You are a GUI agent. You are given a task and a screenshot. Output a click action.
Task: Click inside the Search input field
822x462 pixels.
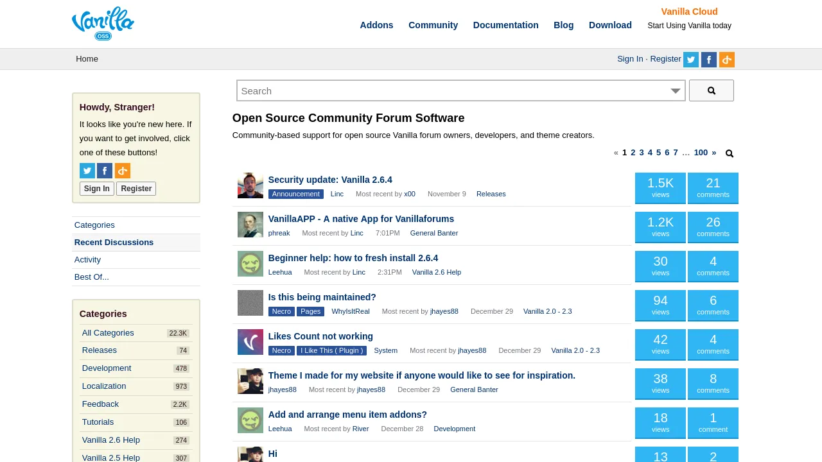(450, 91)
